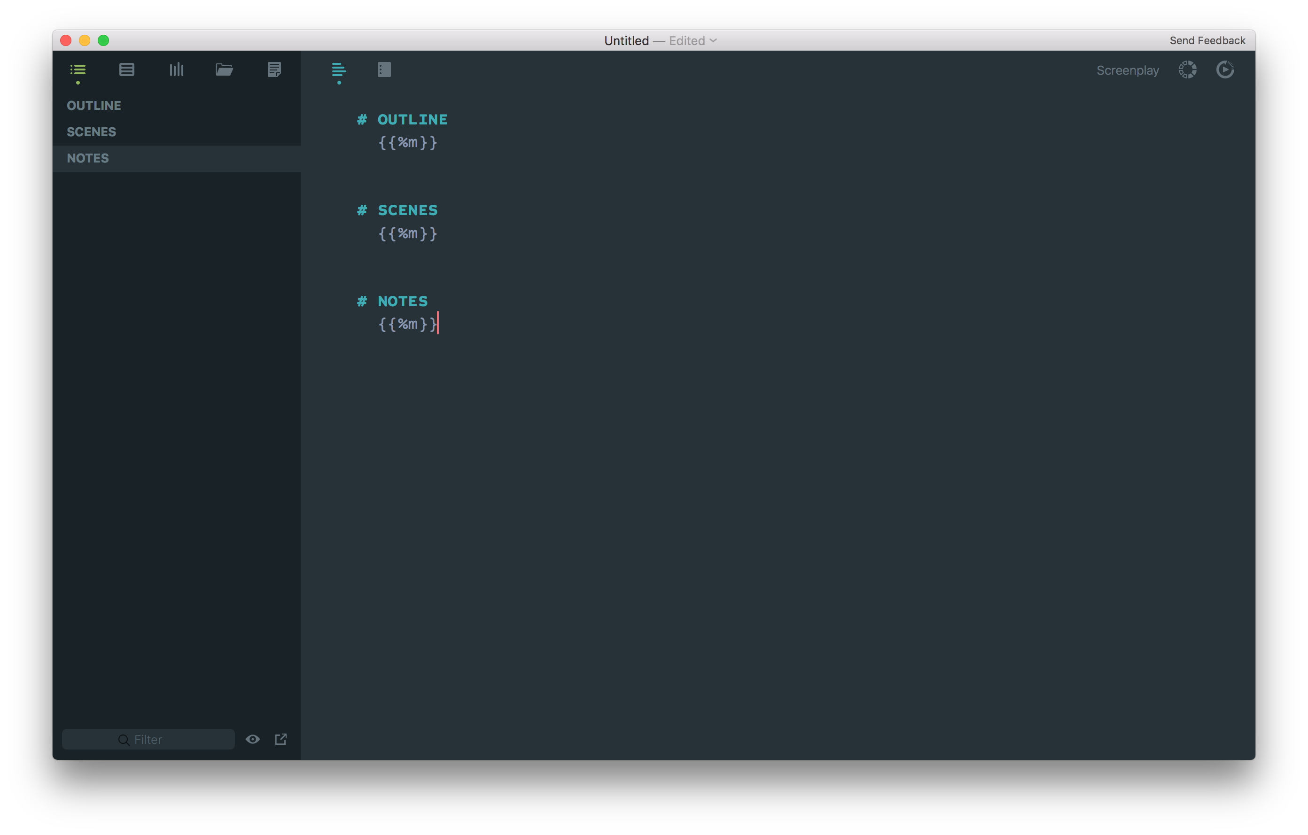This screenshot has height=835, width=1308.
Task: Select SCENES in the sidebar
Action: click(91, 132)
